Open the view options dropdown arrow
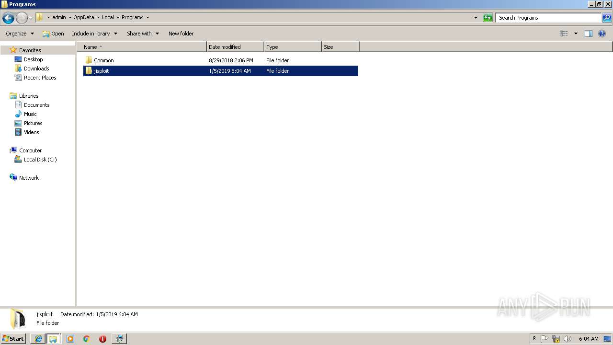Screen dimensions: 613x345 (576, 34)
